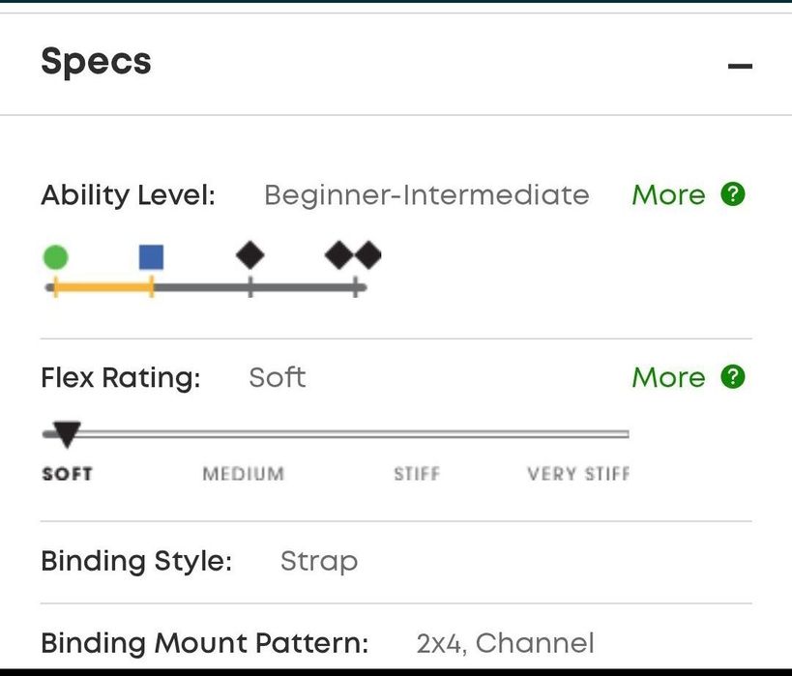Click the Strap binding style value
This screenshot has height=676, width=792.
coord(319,561)
